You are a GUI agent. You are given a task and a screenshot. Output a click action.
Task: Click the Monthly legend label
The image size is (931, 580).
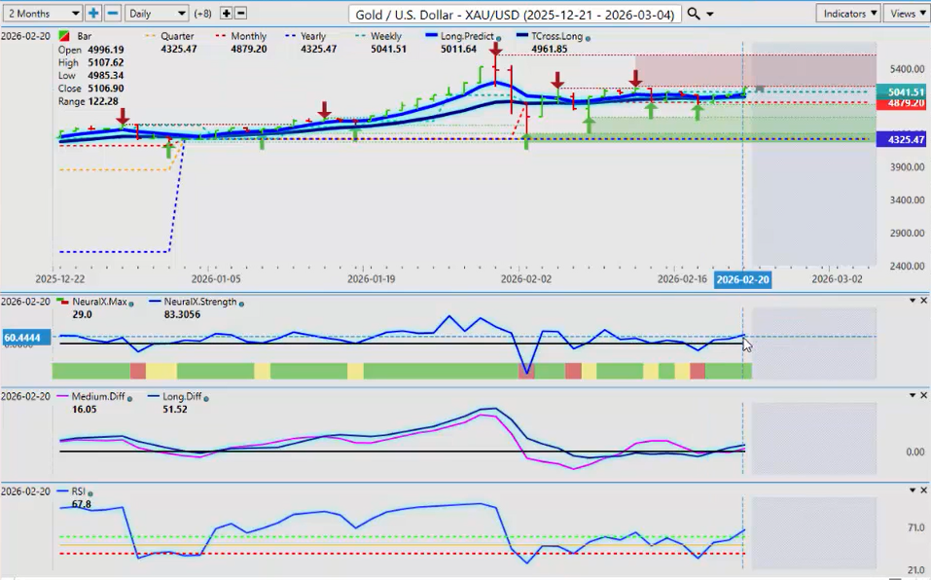point(248,37)
